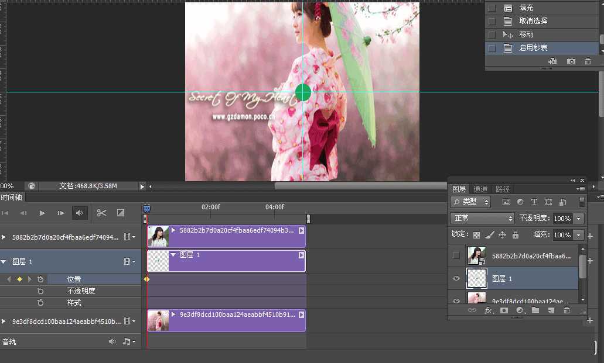Go to next keyframe arrow in 位置 row
The width and height of the screenshot is (604, 363).
29,279
